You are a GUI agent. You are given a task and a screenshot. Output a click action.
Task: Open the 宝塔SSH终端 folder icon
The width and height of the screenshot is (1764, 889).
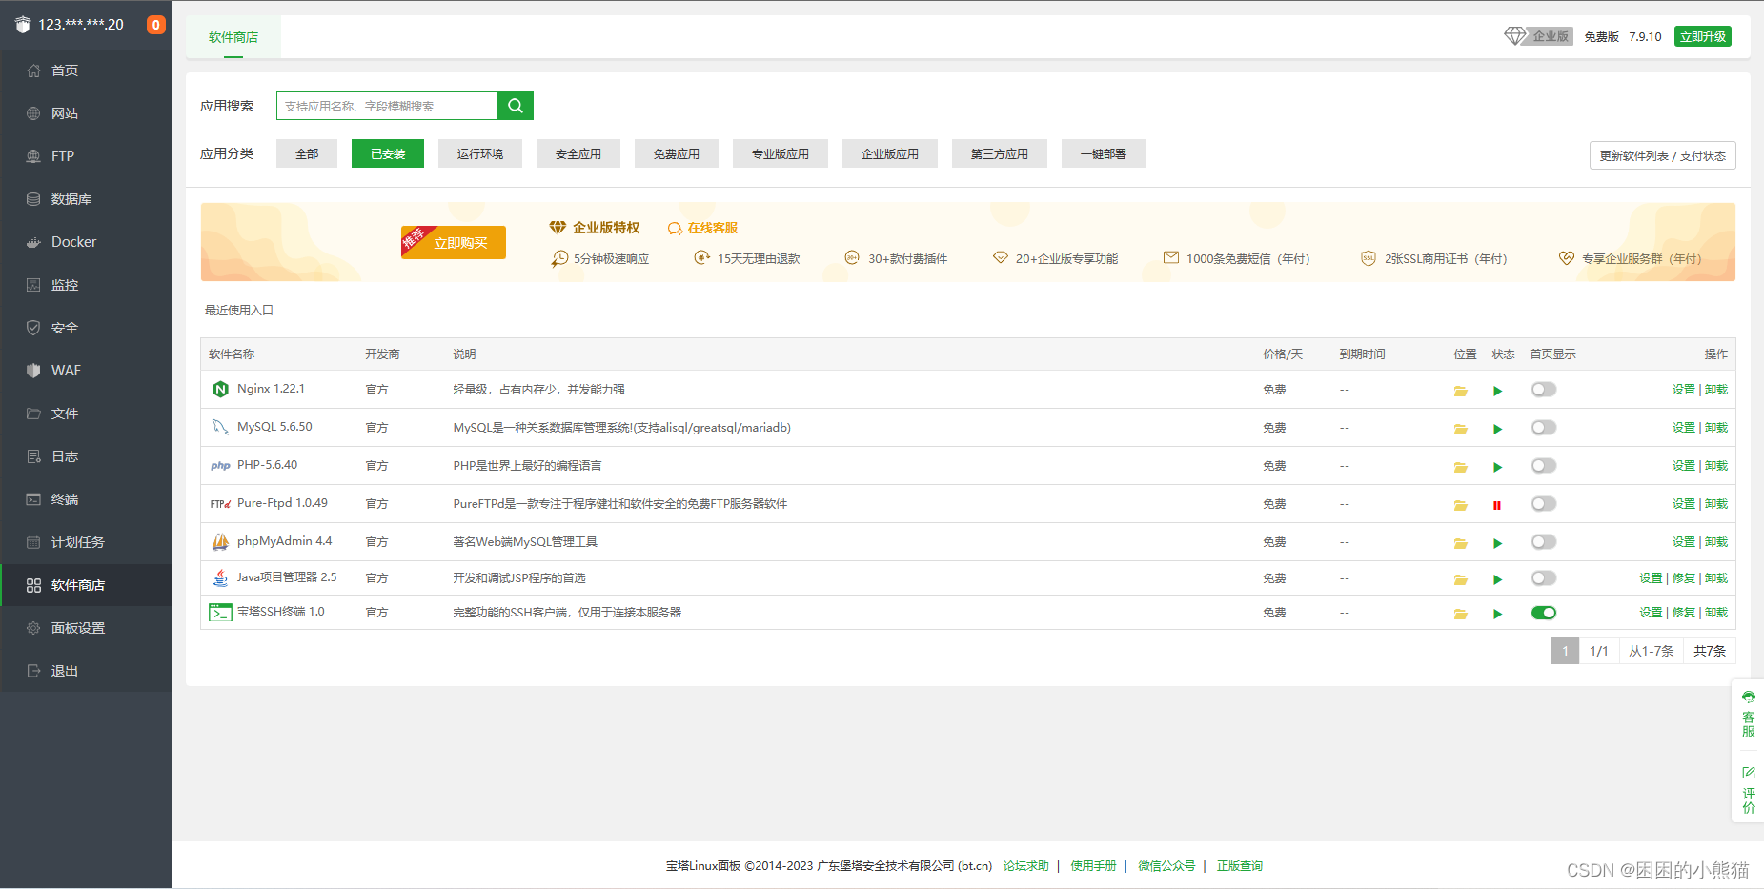click(x=1460, y=614)
